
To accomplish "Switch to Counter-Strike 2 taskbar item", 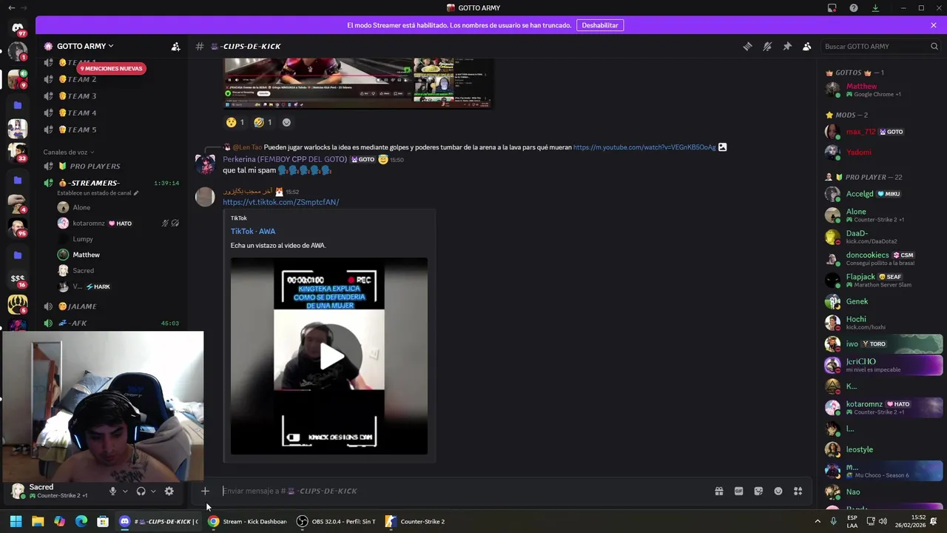I will coord(416,521).
